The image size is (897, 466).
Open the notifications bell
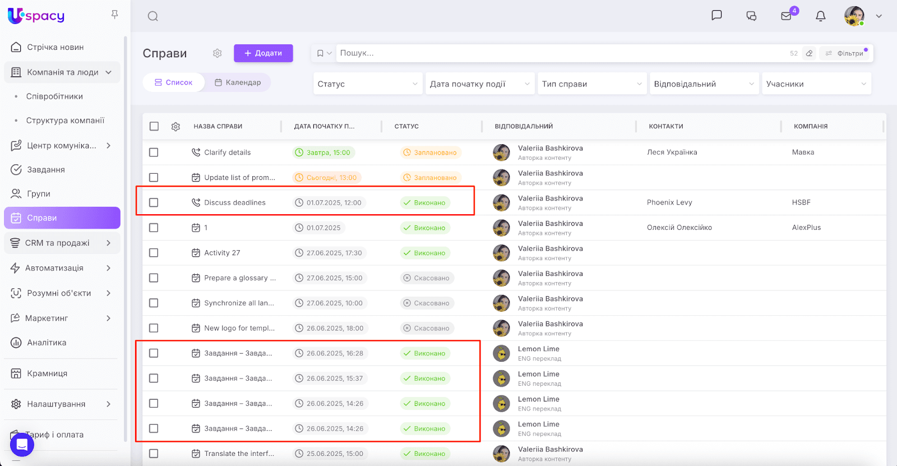820,16
